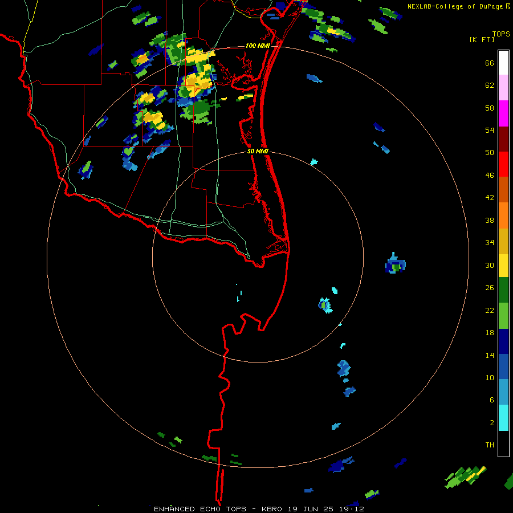The height and width of the screenshot is (513, 513).
Task: Pick the black TH swatch at legend bottom
Action: point(503,443)
